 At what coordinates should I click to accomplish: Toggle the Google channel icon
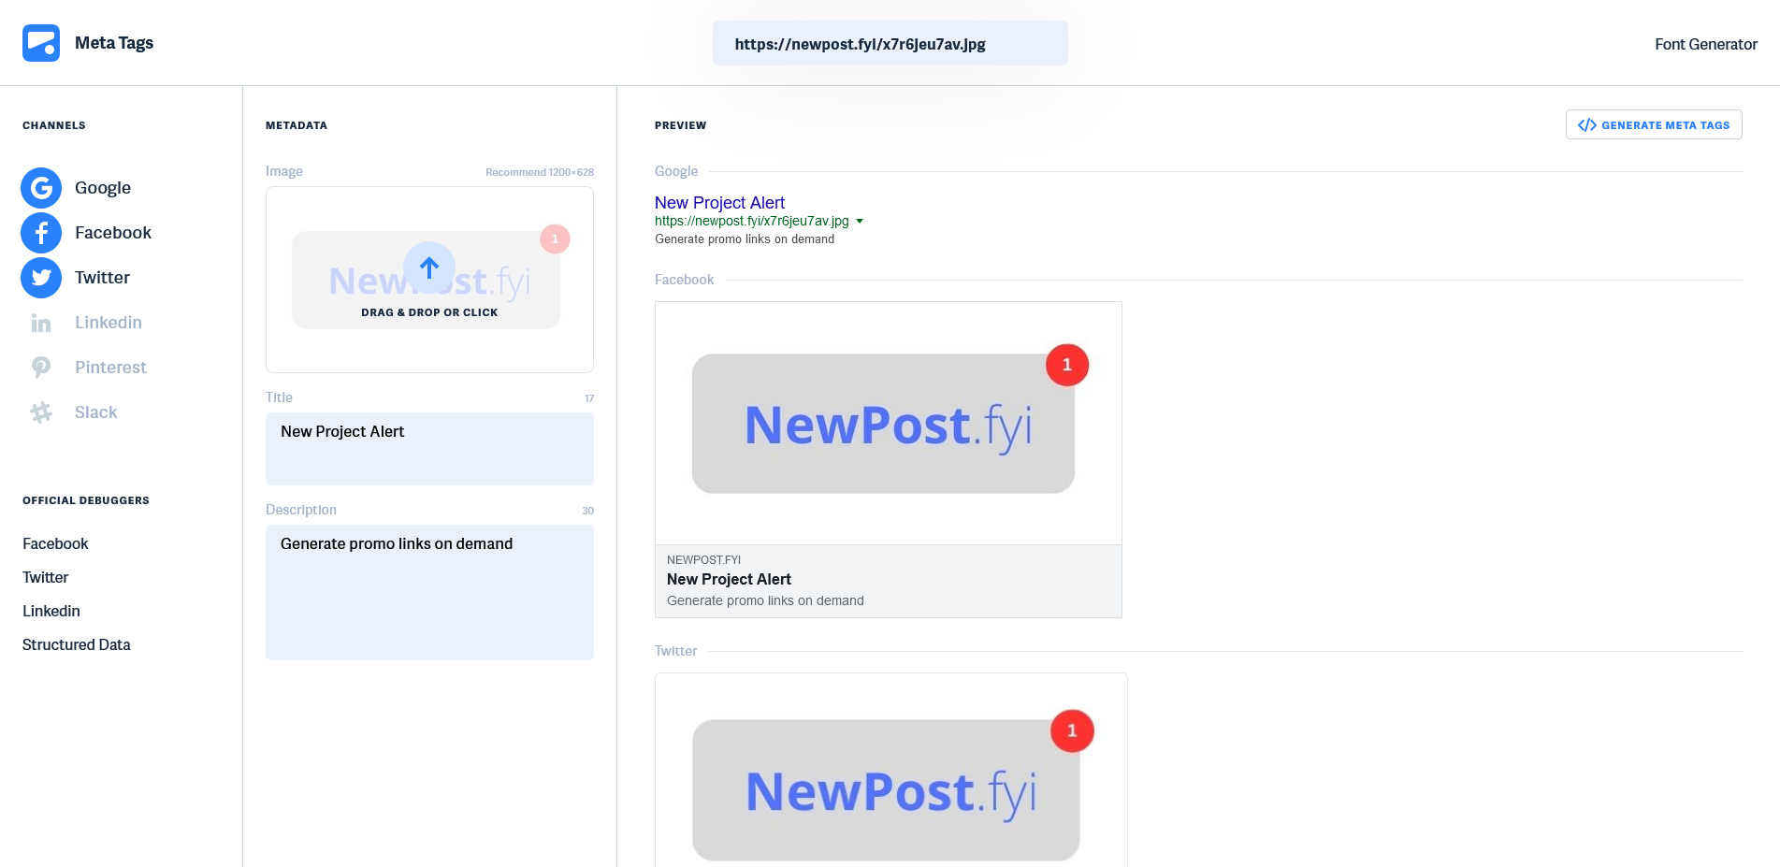41,188
